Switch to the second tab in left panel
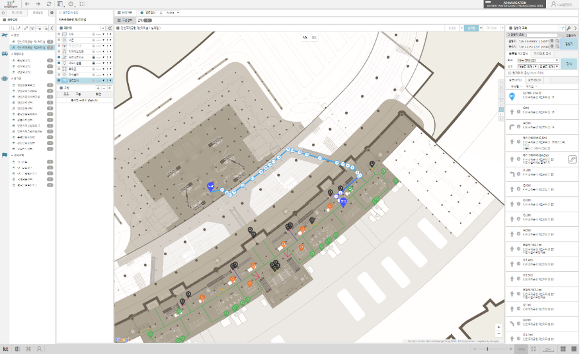This screenshot has width=580, height=354. click(x=38, y=12)
